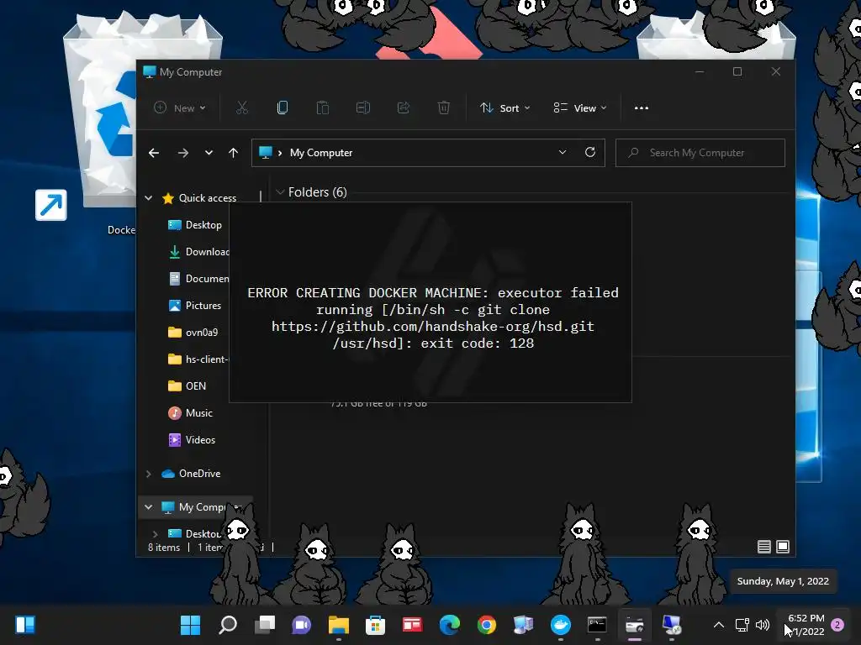Viewport: 861px width, 645px height.
Task: Select Desktop under Quick access
Action: click(194, 225)
